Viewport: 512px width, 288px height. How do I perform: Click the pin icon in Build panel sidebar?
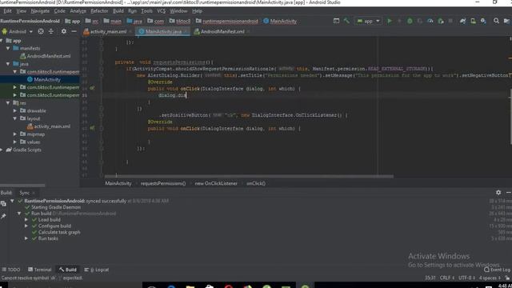tap(3, 216)
